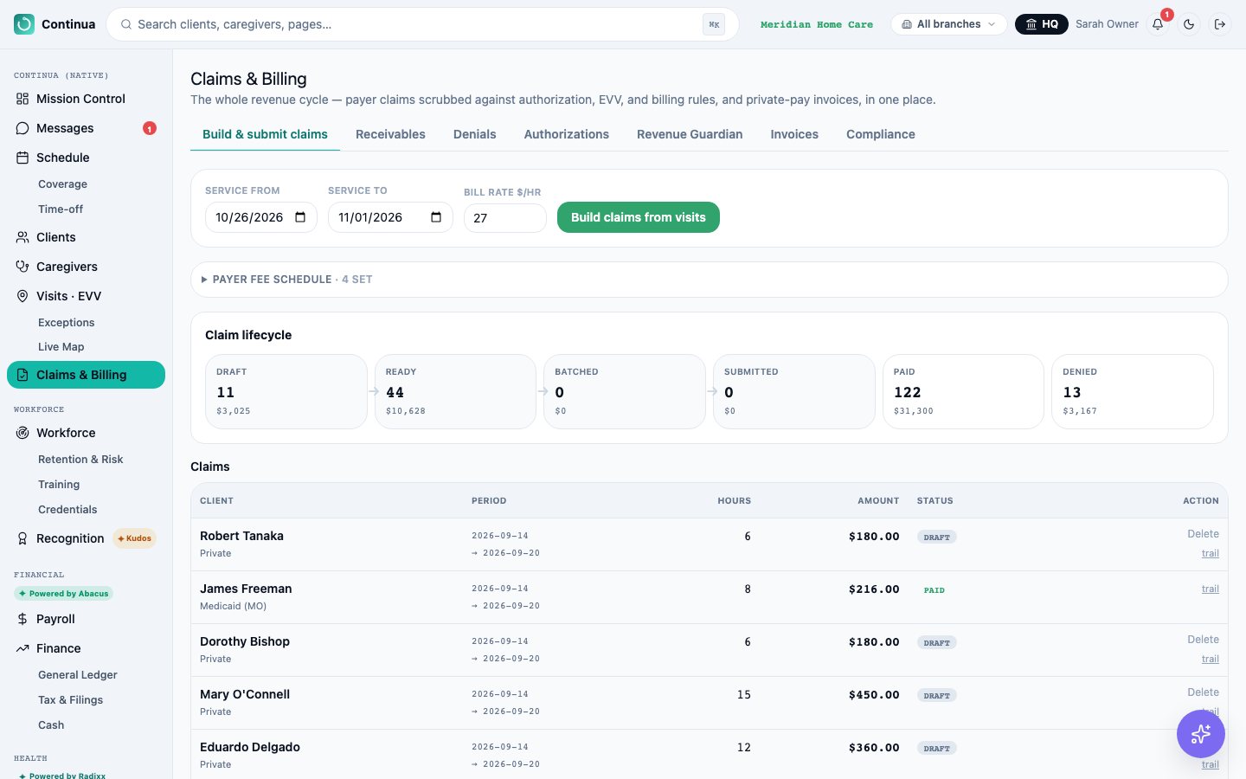
Task: Click the Visits EVV location pin icon
Action: point(22,296)
